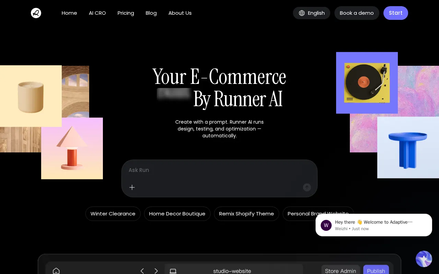
Task: Click the candle product image
Action: (x=31, y=96)
